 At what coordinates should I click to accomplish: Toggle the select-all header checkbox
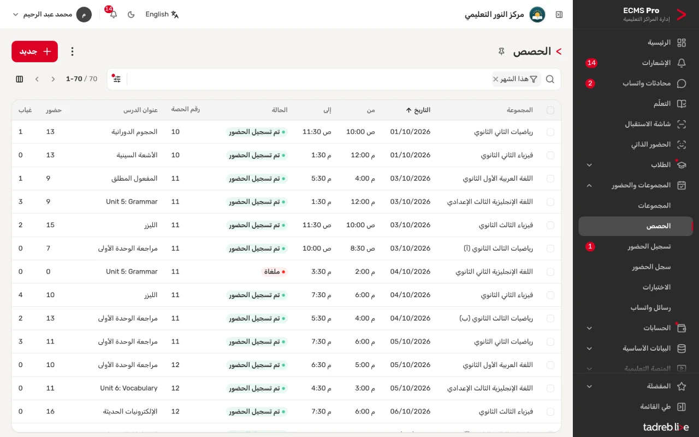550,110
